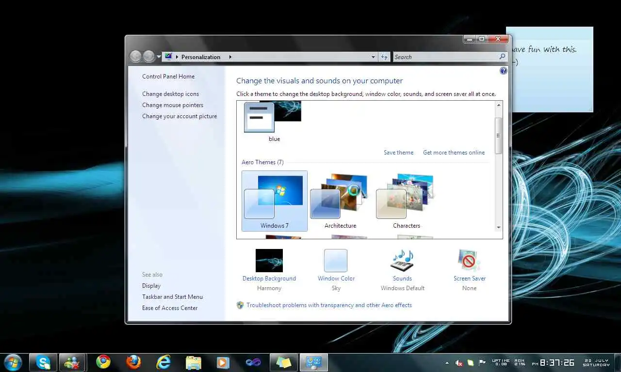621x372 pixels.
Task: Open Control Panel Home link
Action: pyautogui.click(x=168, y=77)
